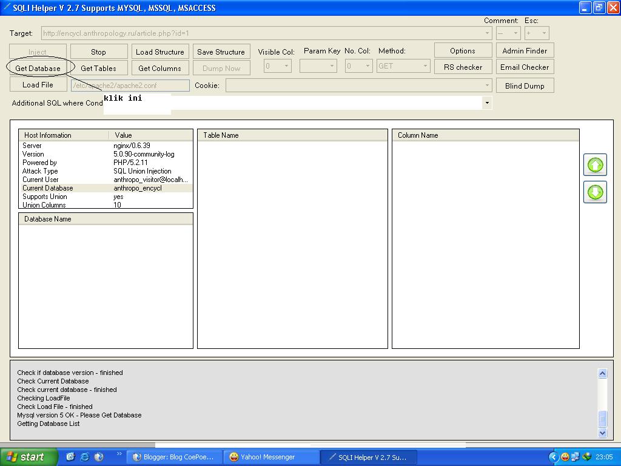Open the Comment dropdown

coord(515,33)
